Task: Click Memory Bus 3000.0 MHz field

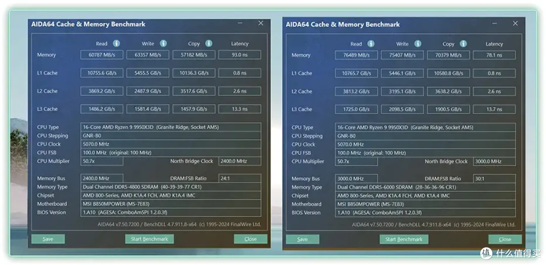Action: tap(356, 179)
